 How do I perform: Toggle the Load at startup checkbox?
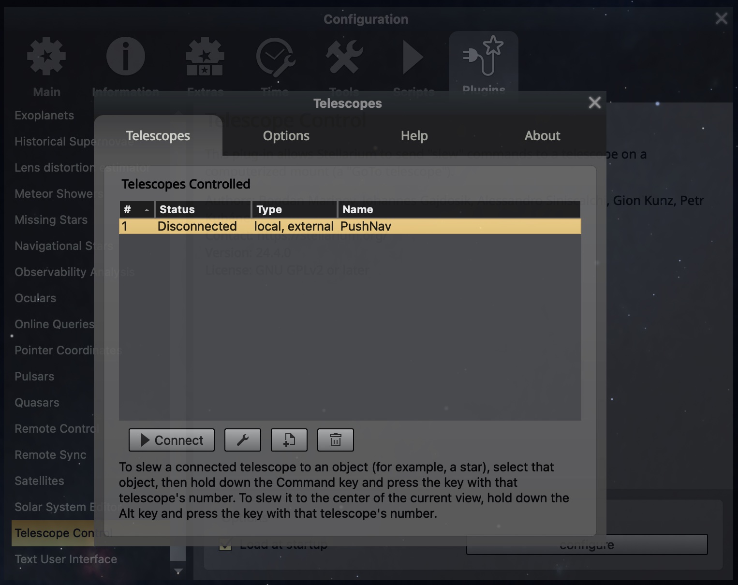pos(225,545)
